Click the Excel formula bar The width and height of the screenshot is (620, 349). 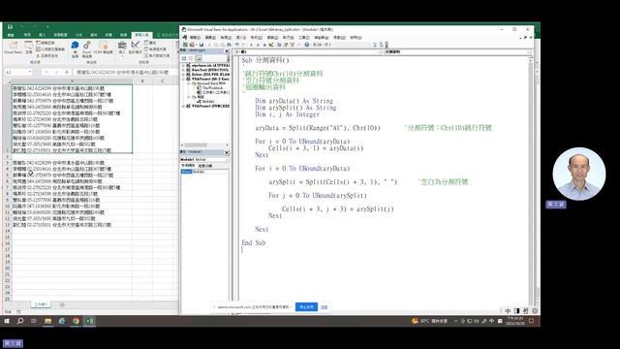coord(126,72)
